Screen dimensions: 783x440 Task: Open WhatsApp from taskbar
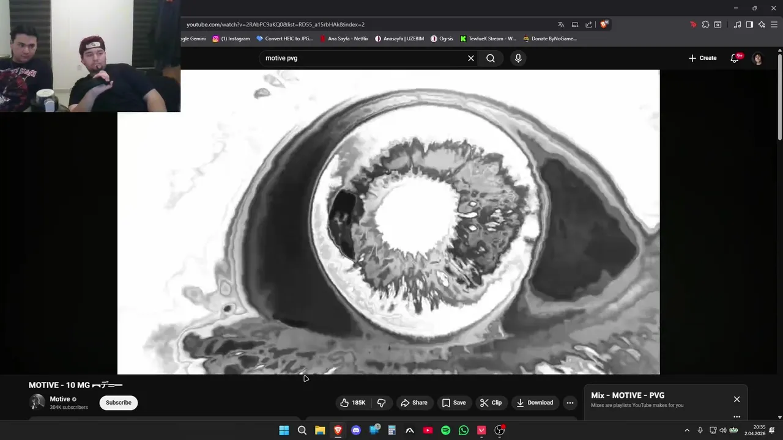[464, 430]
